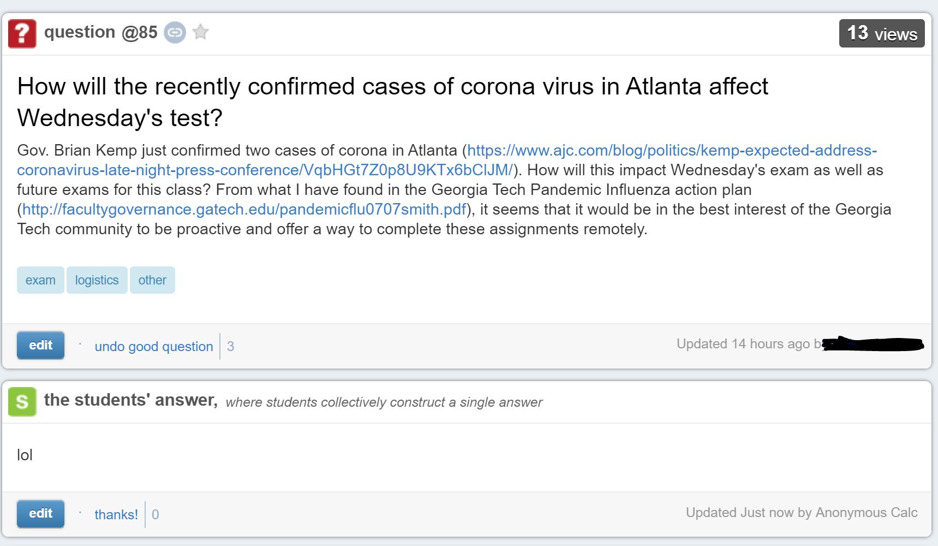Select the "logistics" folder tag
Screen dimensions: 938x546
pos(97,280)
